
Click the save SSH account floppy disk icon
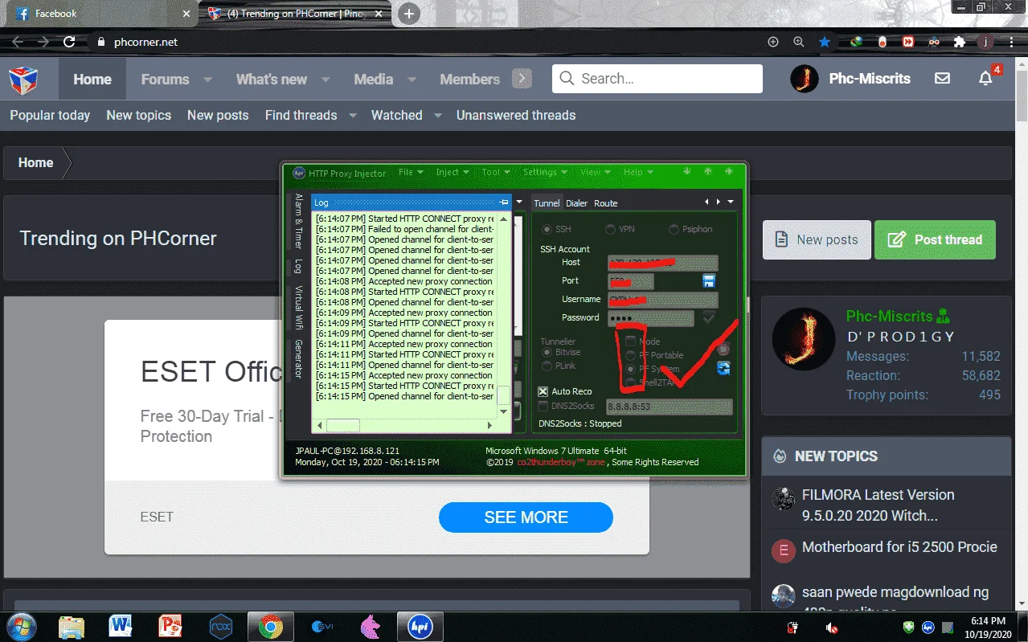click(709, 281)
